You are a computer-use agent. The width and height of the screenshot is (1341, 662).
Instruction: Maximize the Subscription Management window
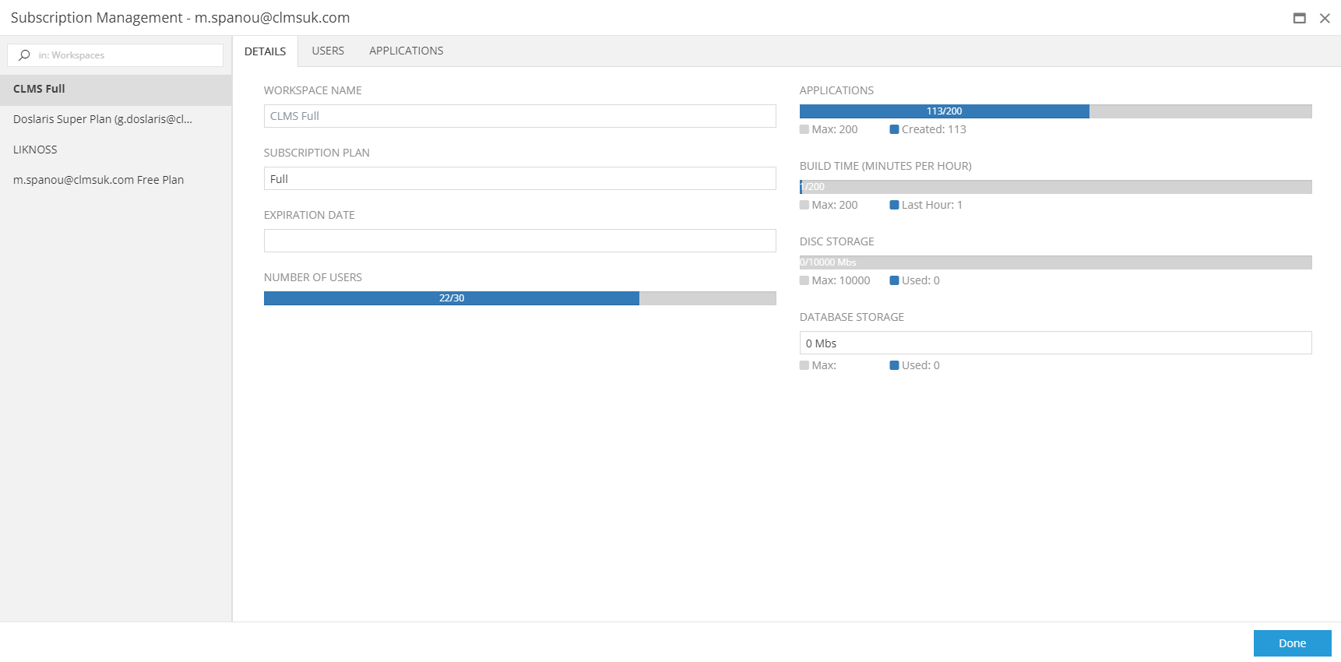[x=1299, y=18]
